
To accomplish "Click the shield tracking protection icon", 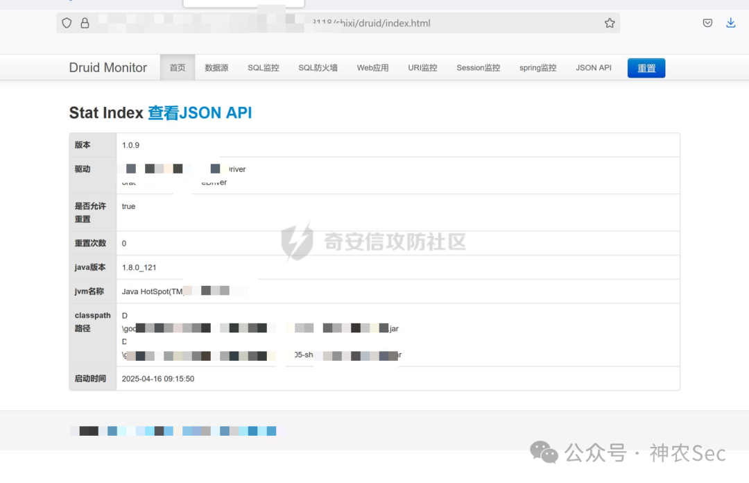I will (67, 23).
